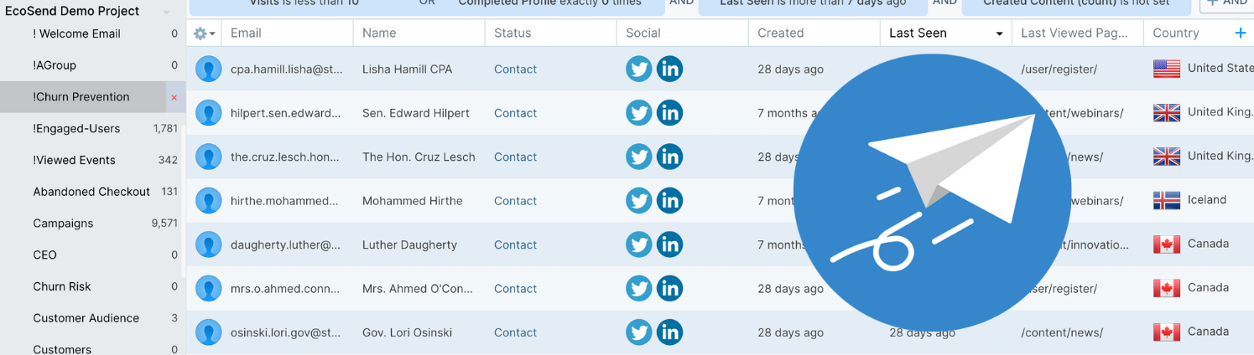Remove the !Churn Prevention segment with the red x
Image resolution: width=1254 pixels, height=355 pixels.
[174, 98]
